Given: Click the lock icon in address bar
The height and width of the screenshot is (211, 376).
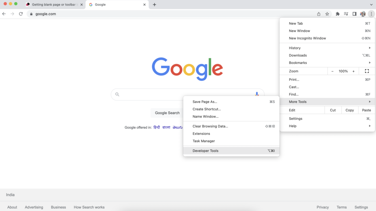Looking at the screenshot, I should pos(31,14).
